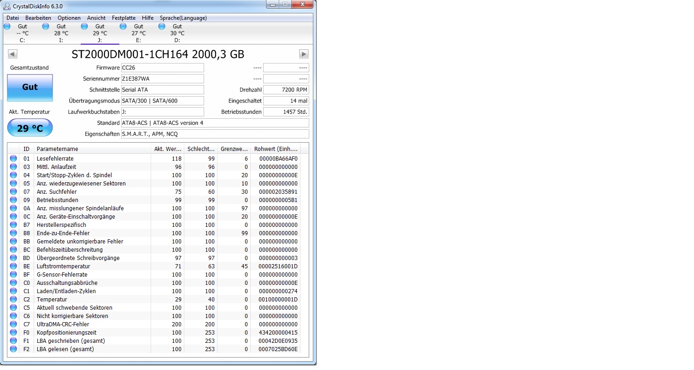Select the Übergeordnete Schreibvorgänge row
Viewport: 694px width, 370px height.
pos(154,258)
